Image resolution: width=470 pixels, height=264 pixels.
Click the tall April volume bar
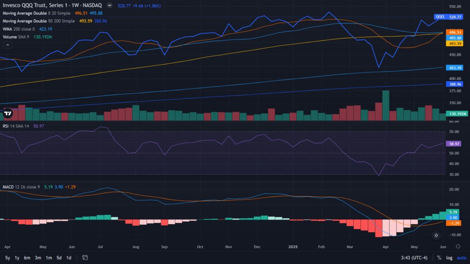(386, 105)
